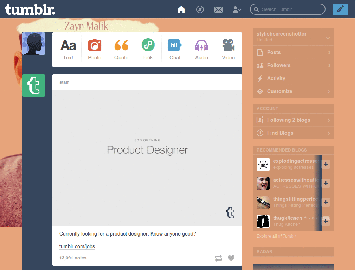The height and width of the screenshot is (270, 360).
Task: Open Following 2 blogs
Action: click(293, 120)
